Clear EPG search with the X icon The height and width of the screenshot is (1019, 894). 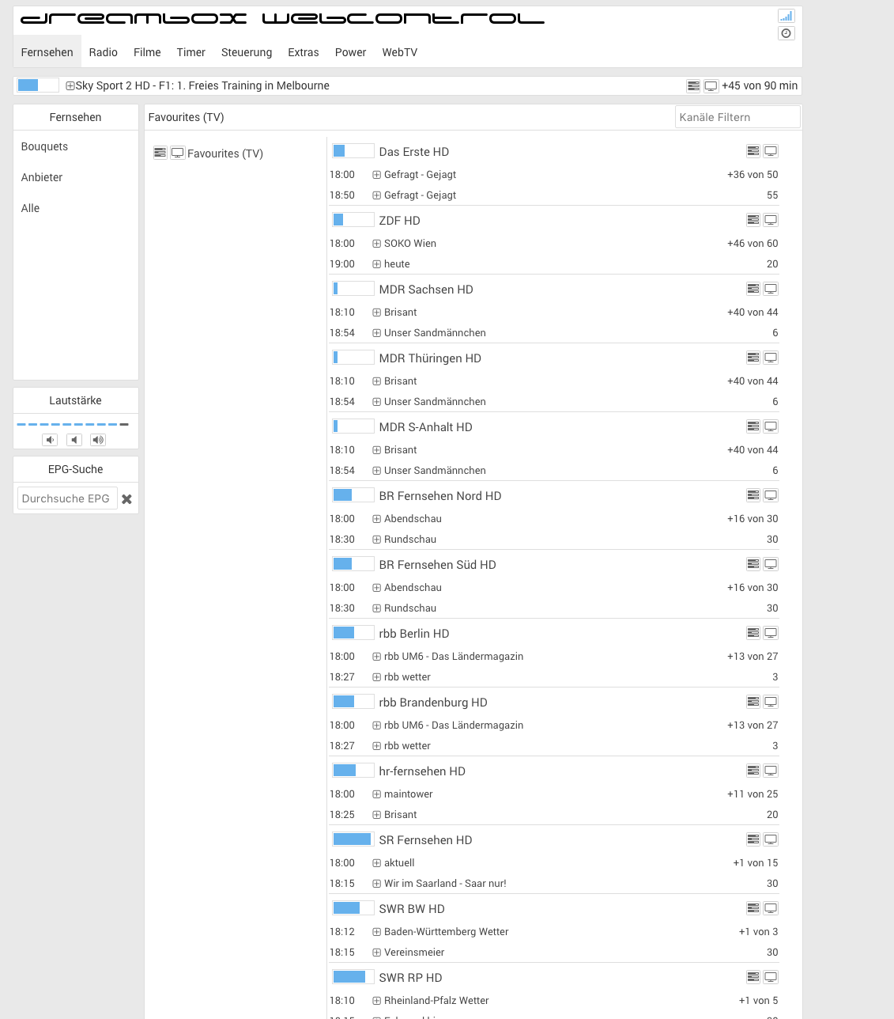click(x=126, y=499)
